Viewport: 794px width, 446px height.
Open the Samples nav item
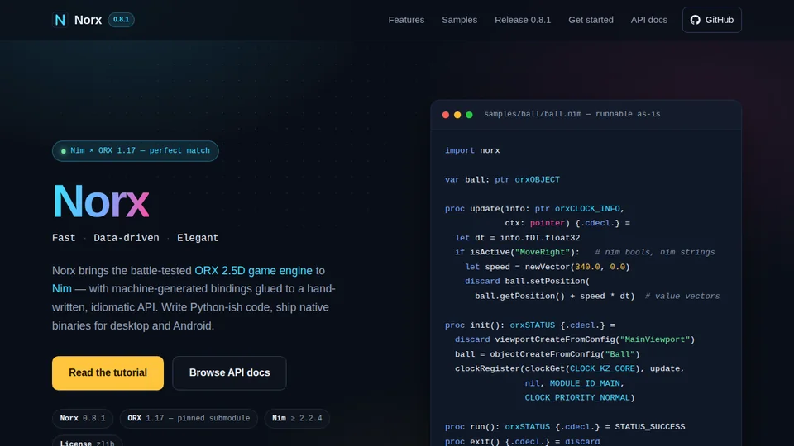[459, 20]
